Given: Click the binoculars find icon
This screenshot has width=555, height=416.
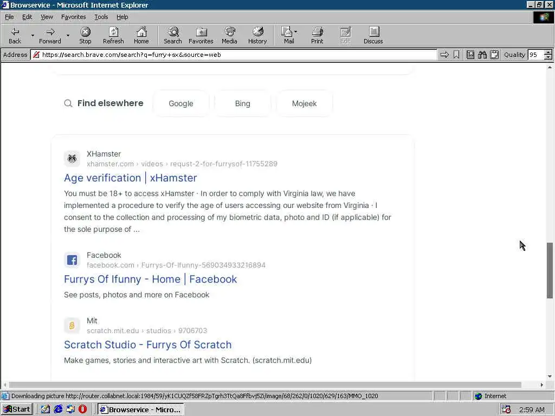Looking at the screenshot, I should [482, 55].
